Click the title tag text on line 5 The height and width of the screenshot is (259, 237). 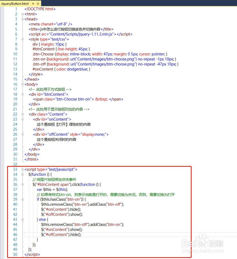(71, 29)
